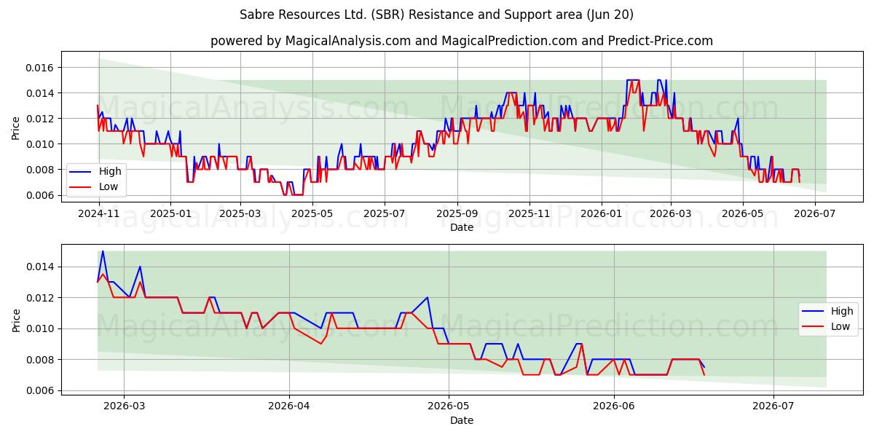Click the bottom chart x-axis label '2026-06'
The width and height of the screenshot is (874, 437).
coord(614,406)
